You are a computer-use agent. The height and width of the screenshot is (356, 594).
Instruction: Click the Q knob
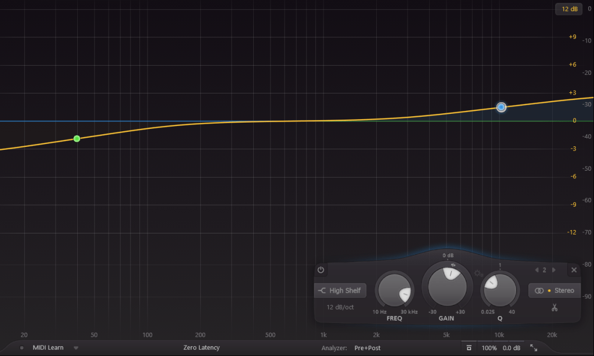(x=499, y=290)
